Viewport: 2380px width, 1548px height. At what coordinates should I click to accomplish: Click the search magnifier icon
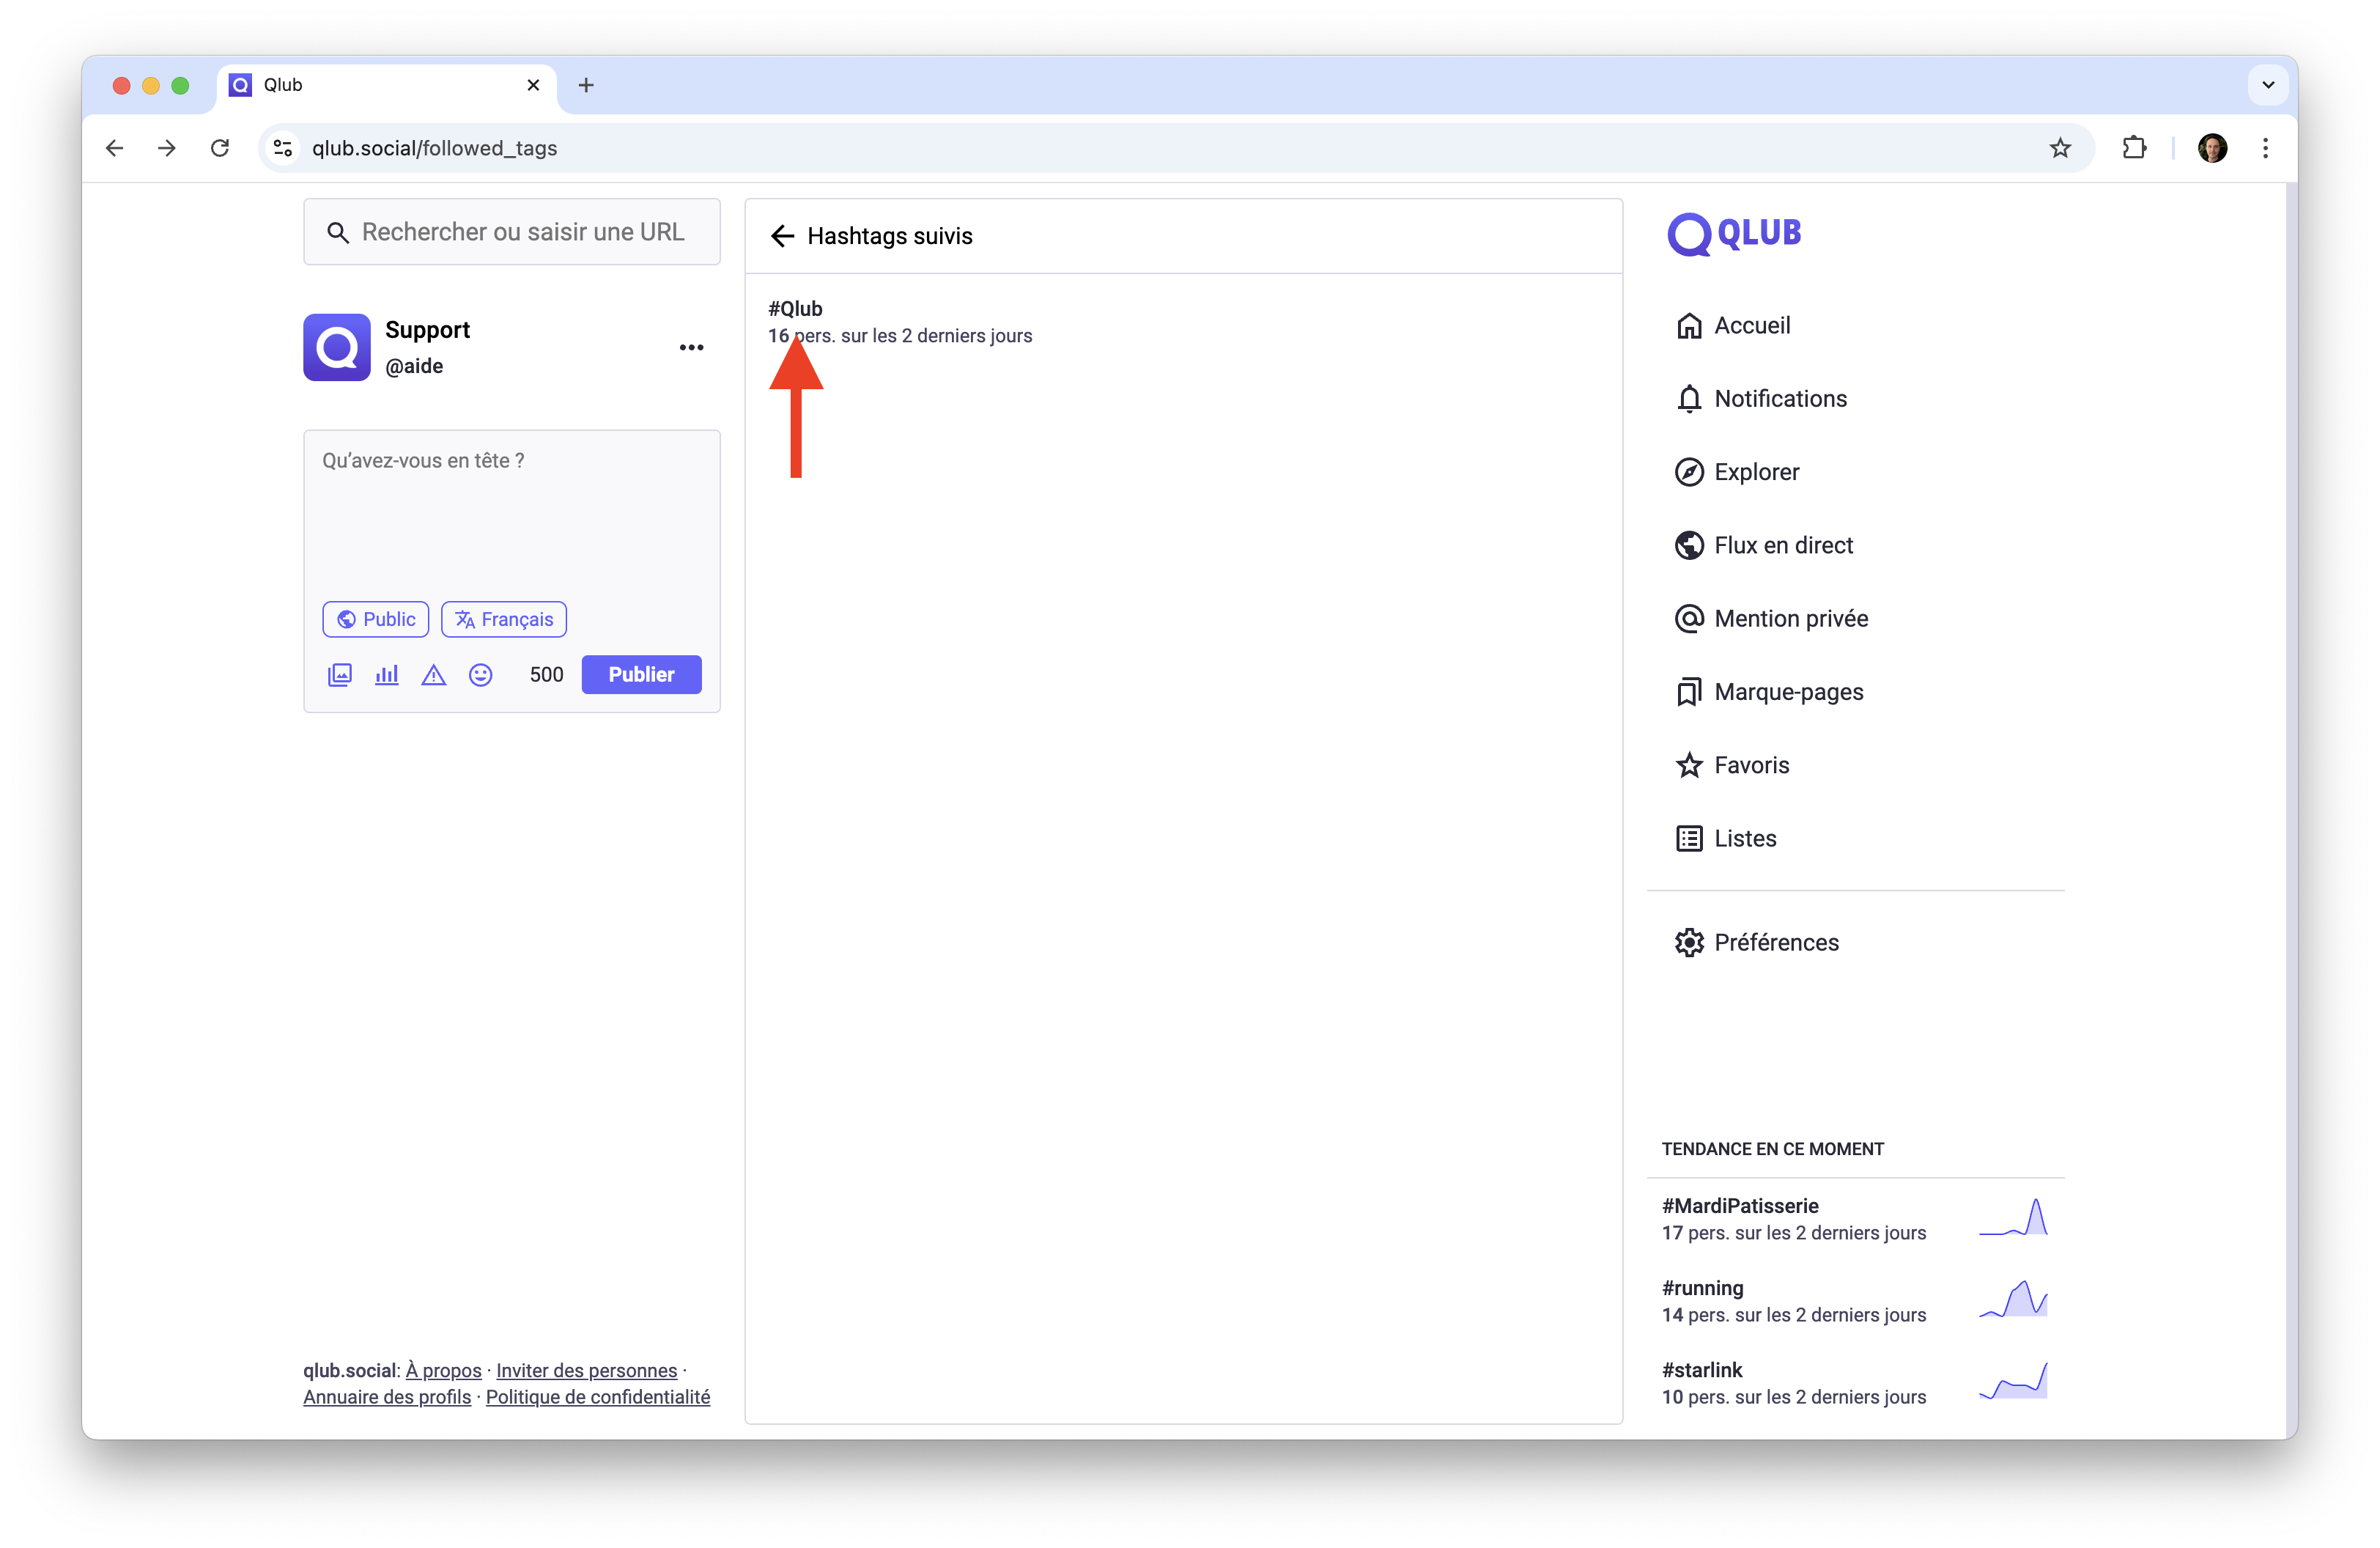click(338, 233)
